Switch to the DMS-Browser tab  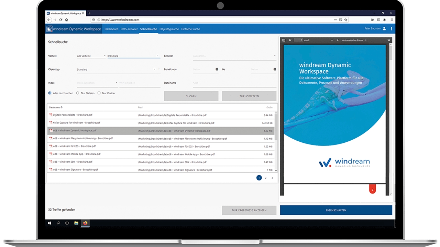click(x=129, y=29)
